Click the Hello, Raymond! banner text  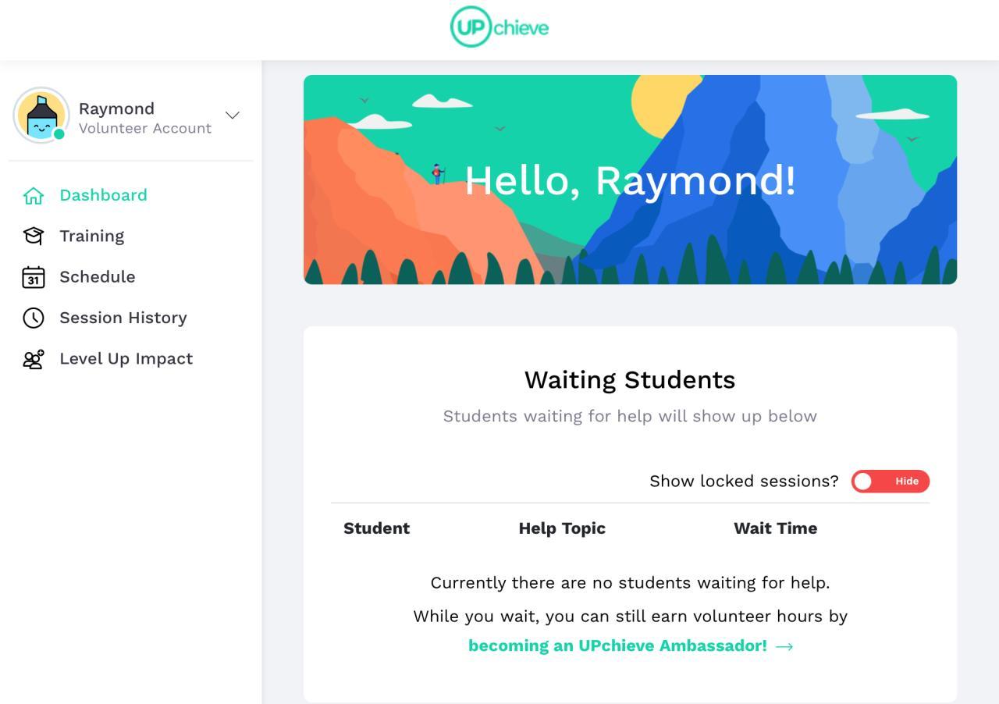(x=631, y=180)
